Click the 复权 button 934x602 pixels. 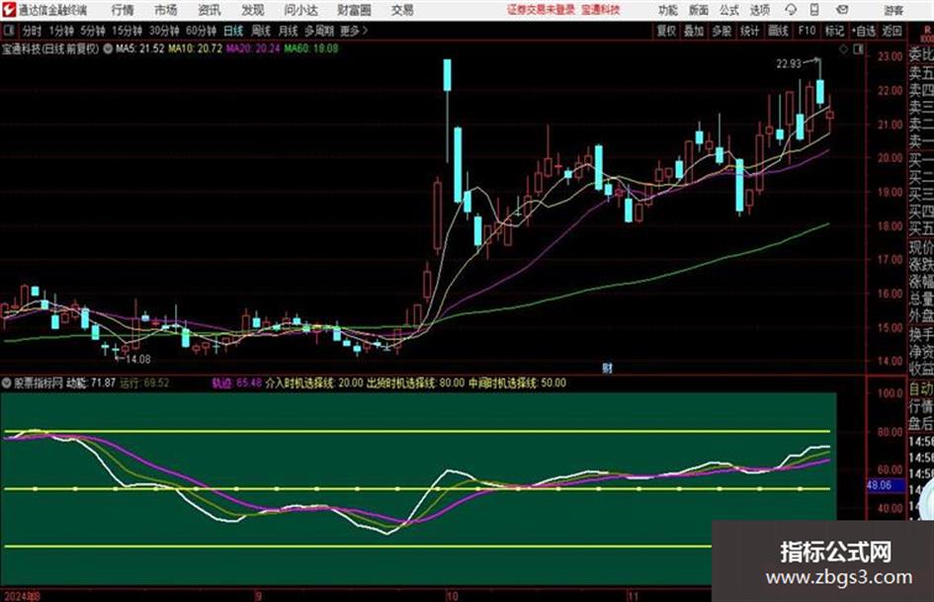point(666,31)
